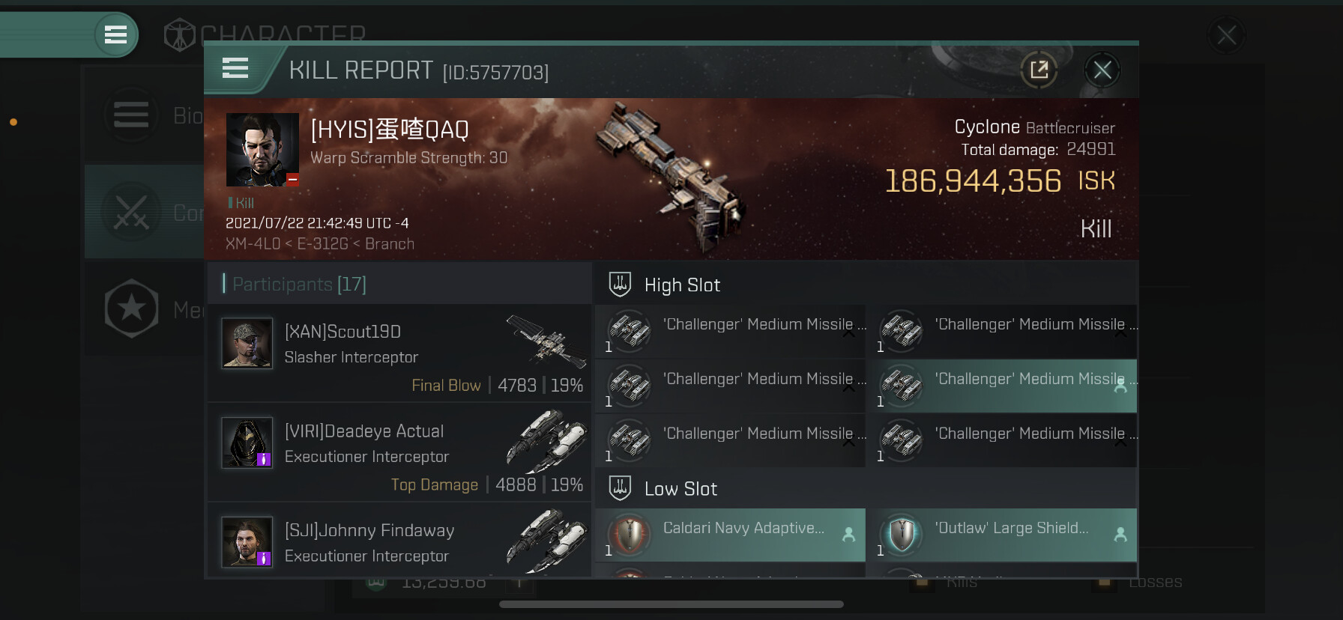Viewport: 1343px width, 620px height.
Task: Close the kill report window
Action: pyautogui.click(x=1102, y=70)
